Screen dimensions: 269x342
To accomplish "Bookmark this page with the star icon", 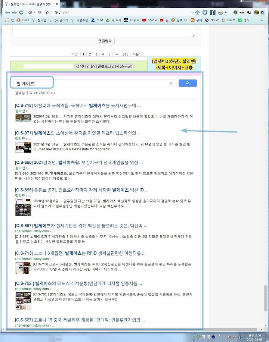I will 47,12.
